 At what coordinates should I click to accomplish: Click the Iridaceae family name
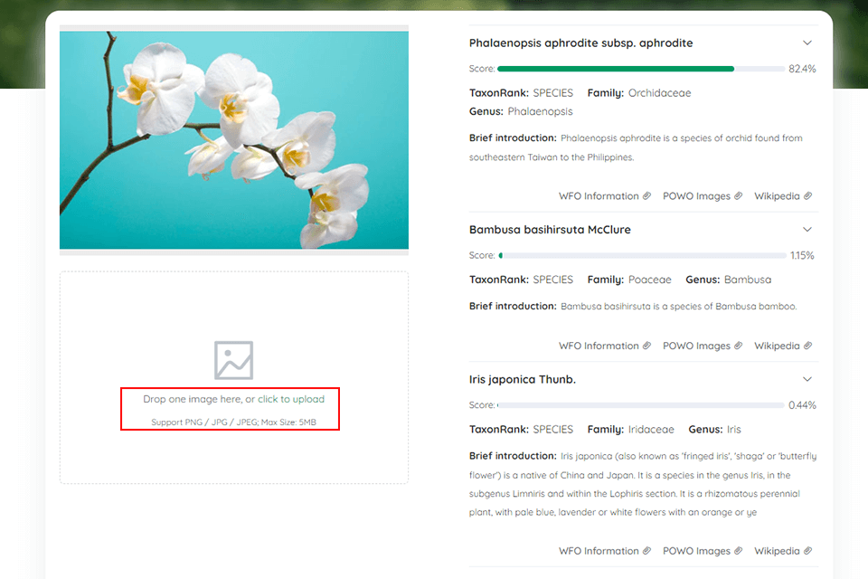(x=651, y=430)
